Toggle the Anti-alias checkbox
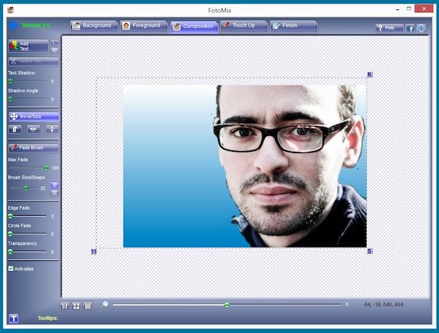 coord(11,269)
